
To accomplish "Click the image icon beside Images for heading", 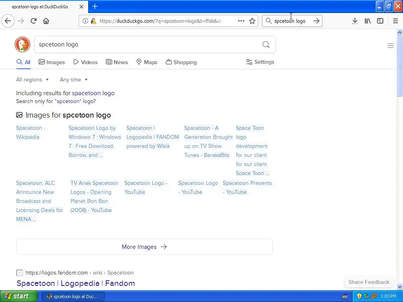I will point(19,115).
